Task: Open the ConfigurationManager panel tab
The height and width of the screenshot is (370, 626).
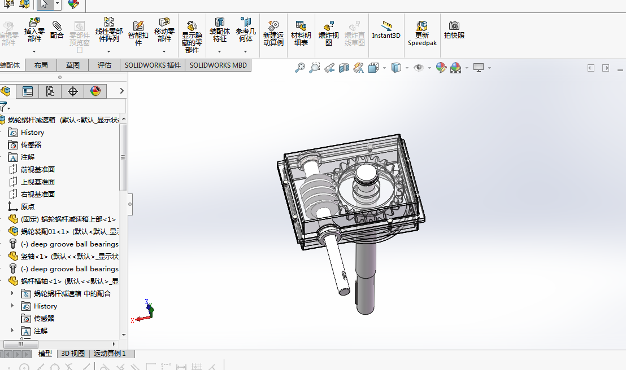Action: pos(50,91)
